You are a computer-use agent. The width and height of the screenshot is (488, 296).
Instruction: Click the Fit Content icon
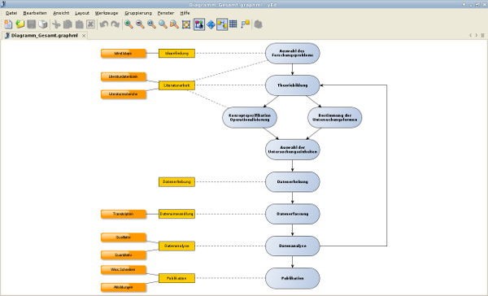point(186,24)
